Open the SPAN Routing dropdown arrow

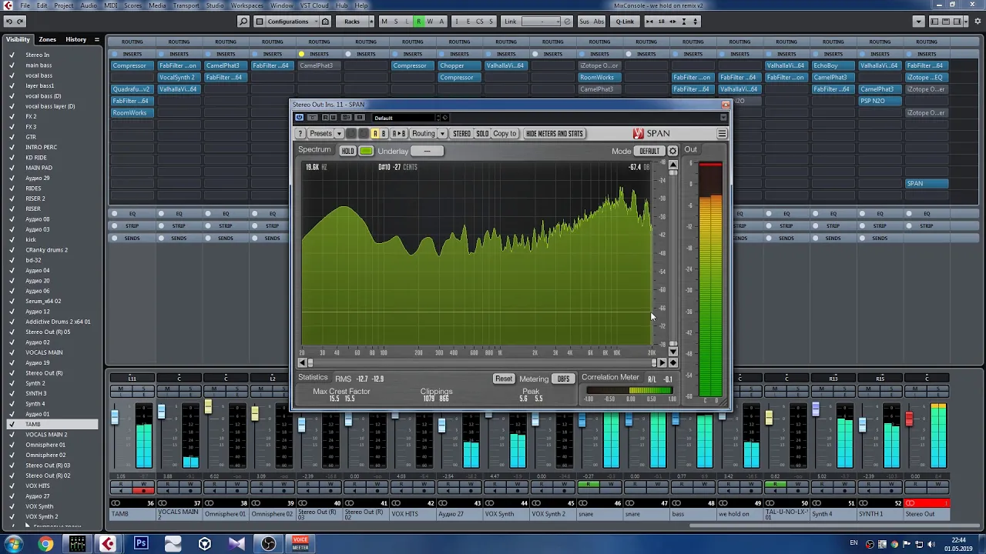(x=442, y=134)
